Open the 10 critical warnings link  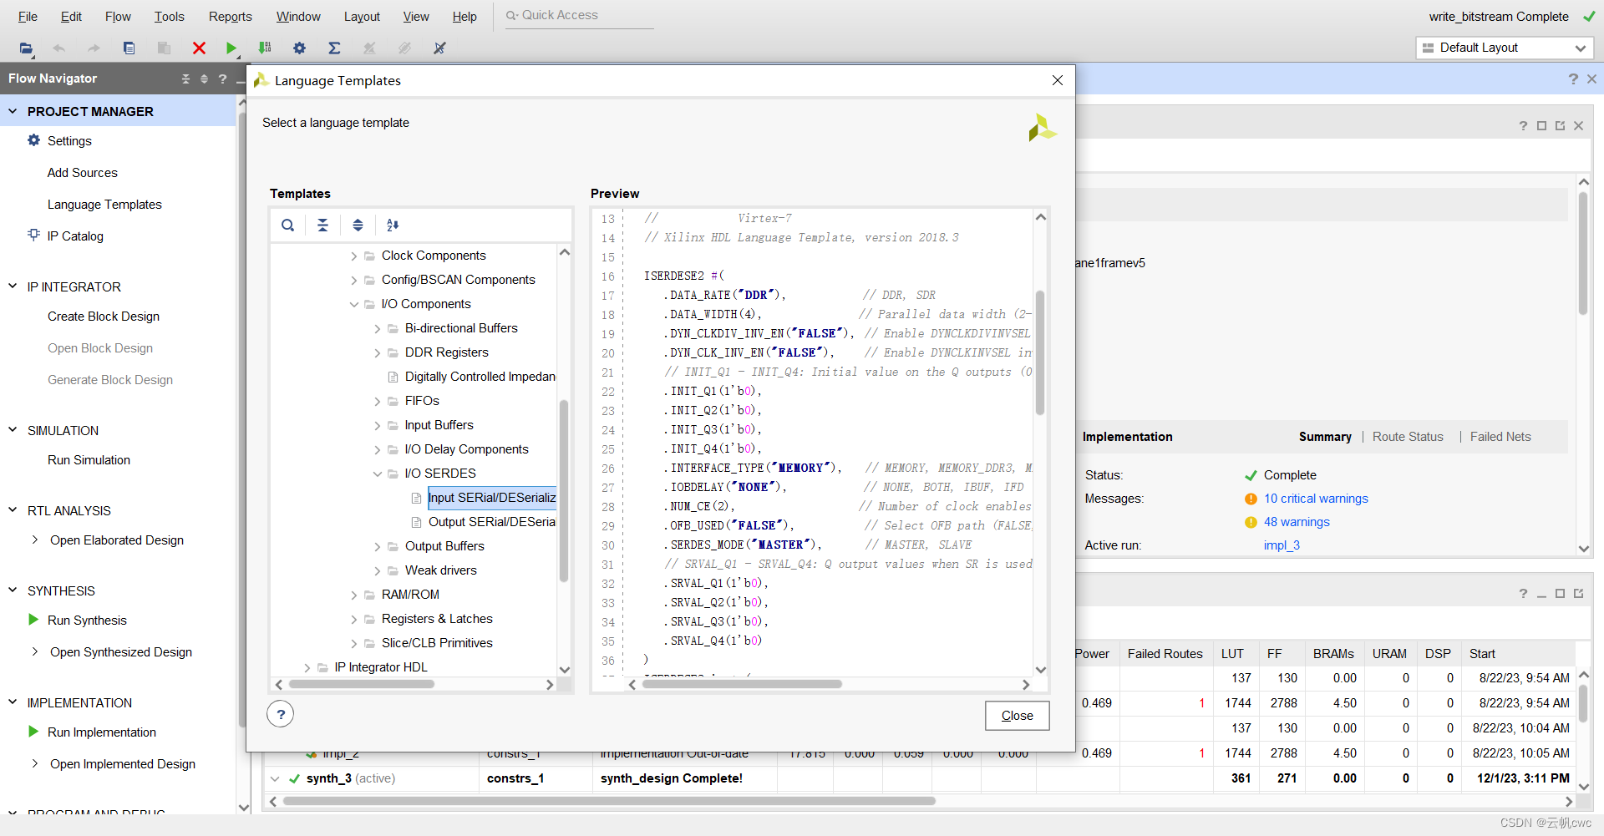point(1316,499)
